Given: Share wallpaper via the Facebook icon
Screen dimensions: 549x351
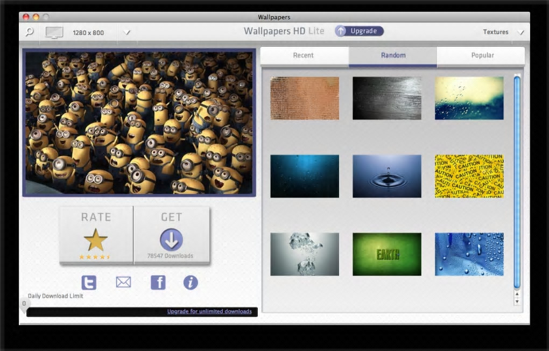Looking at the screenshot, I should pos(158,282).
